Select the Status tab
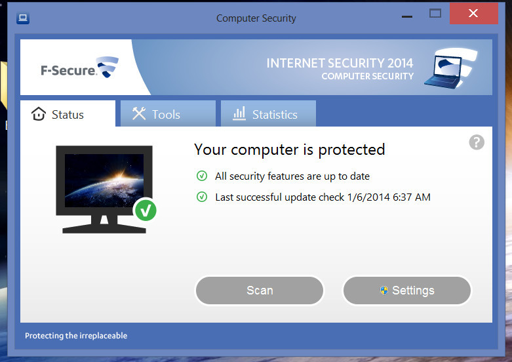The width and height of the screenshot is (512, 362). 68,113
